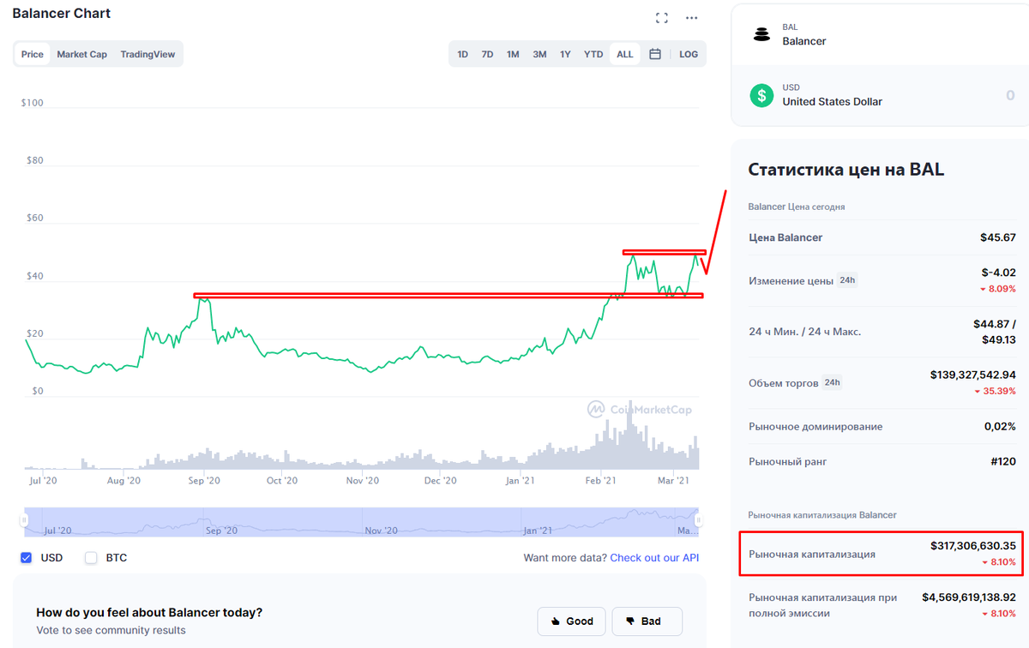Select the 1D time range
1029x648 pixels.
pos(462,54)
